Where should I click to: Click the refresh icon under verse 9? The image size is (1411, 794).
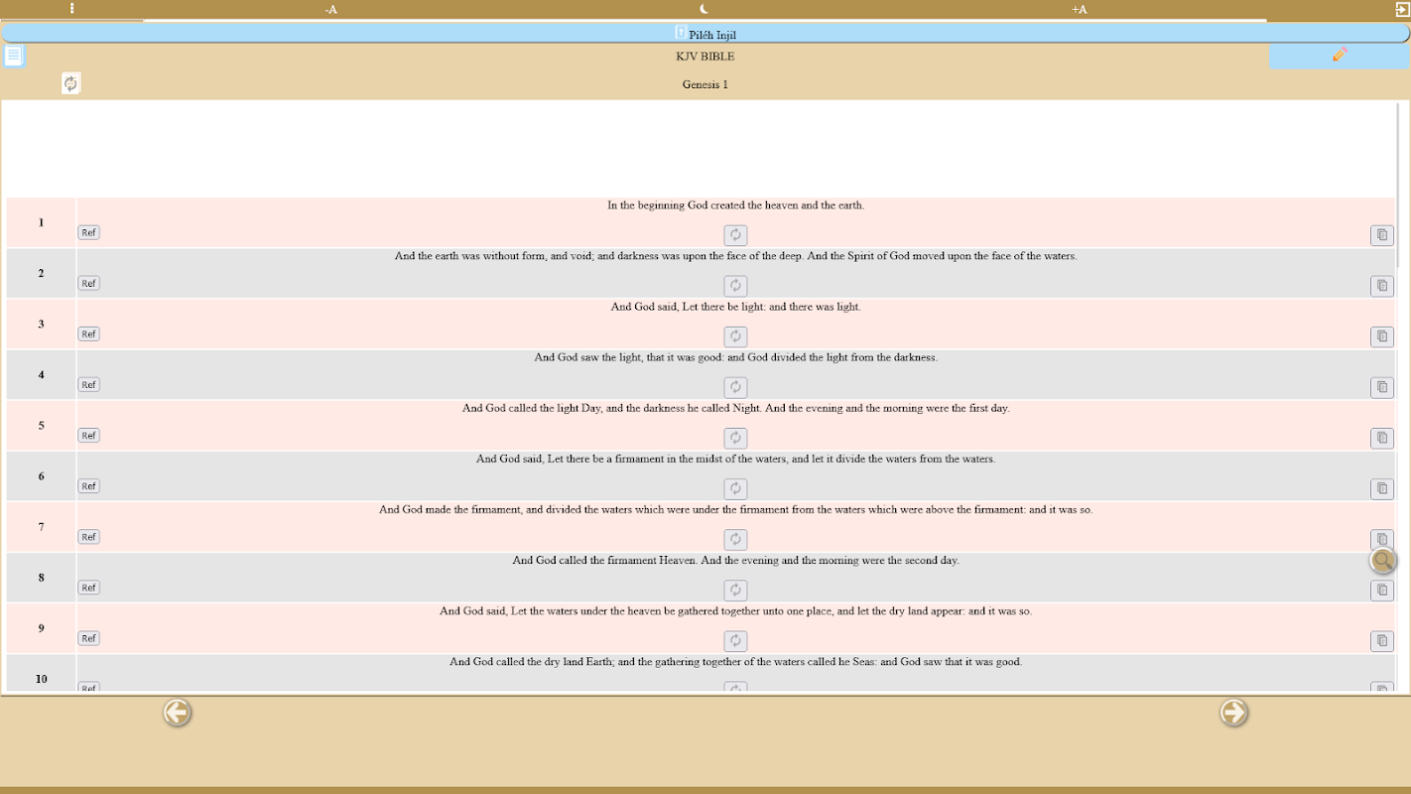click(x=735, y=640)
